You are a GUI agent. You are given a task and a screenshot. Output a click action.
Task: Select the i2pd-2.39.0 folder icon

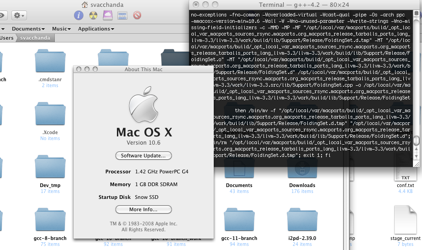click(x=302, y=219)
